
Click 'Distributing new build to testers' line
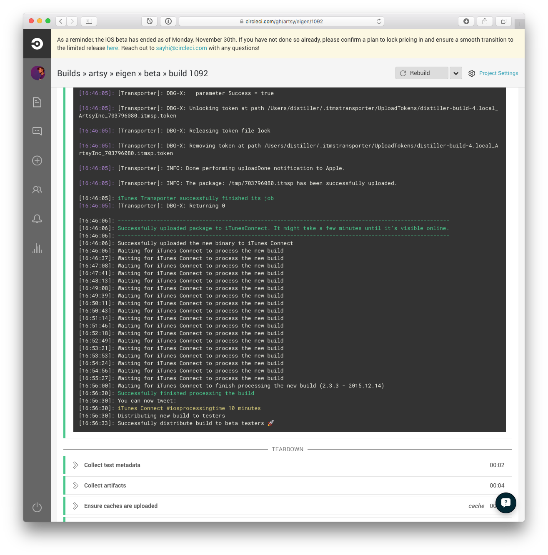(171, 416)
